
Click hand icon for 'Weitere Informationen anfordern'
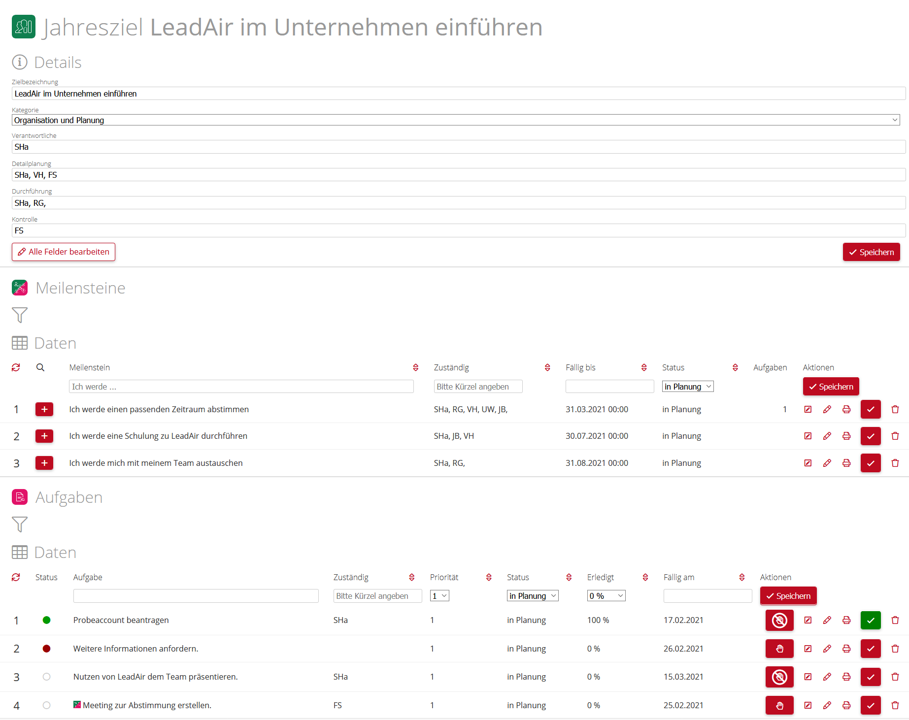point(779,649)
